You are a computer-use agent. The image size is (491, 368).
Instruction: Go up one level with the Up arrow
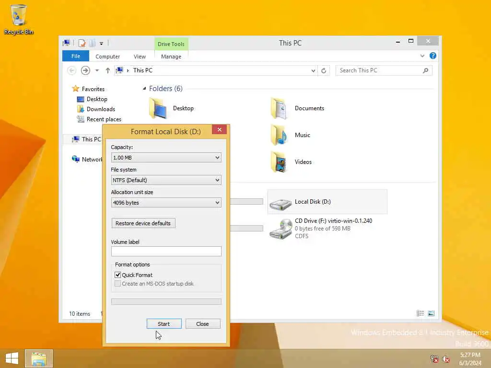point(107,70)
